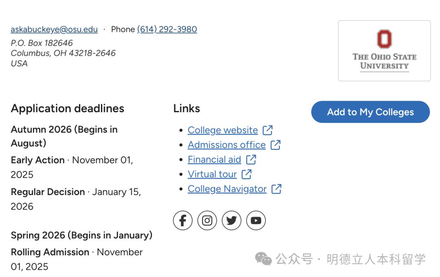Open the Instagram social media icon
The image size is (440, 277).
coord(207,221)
